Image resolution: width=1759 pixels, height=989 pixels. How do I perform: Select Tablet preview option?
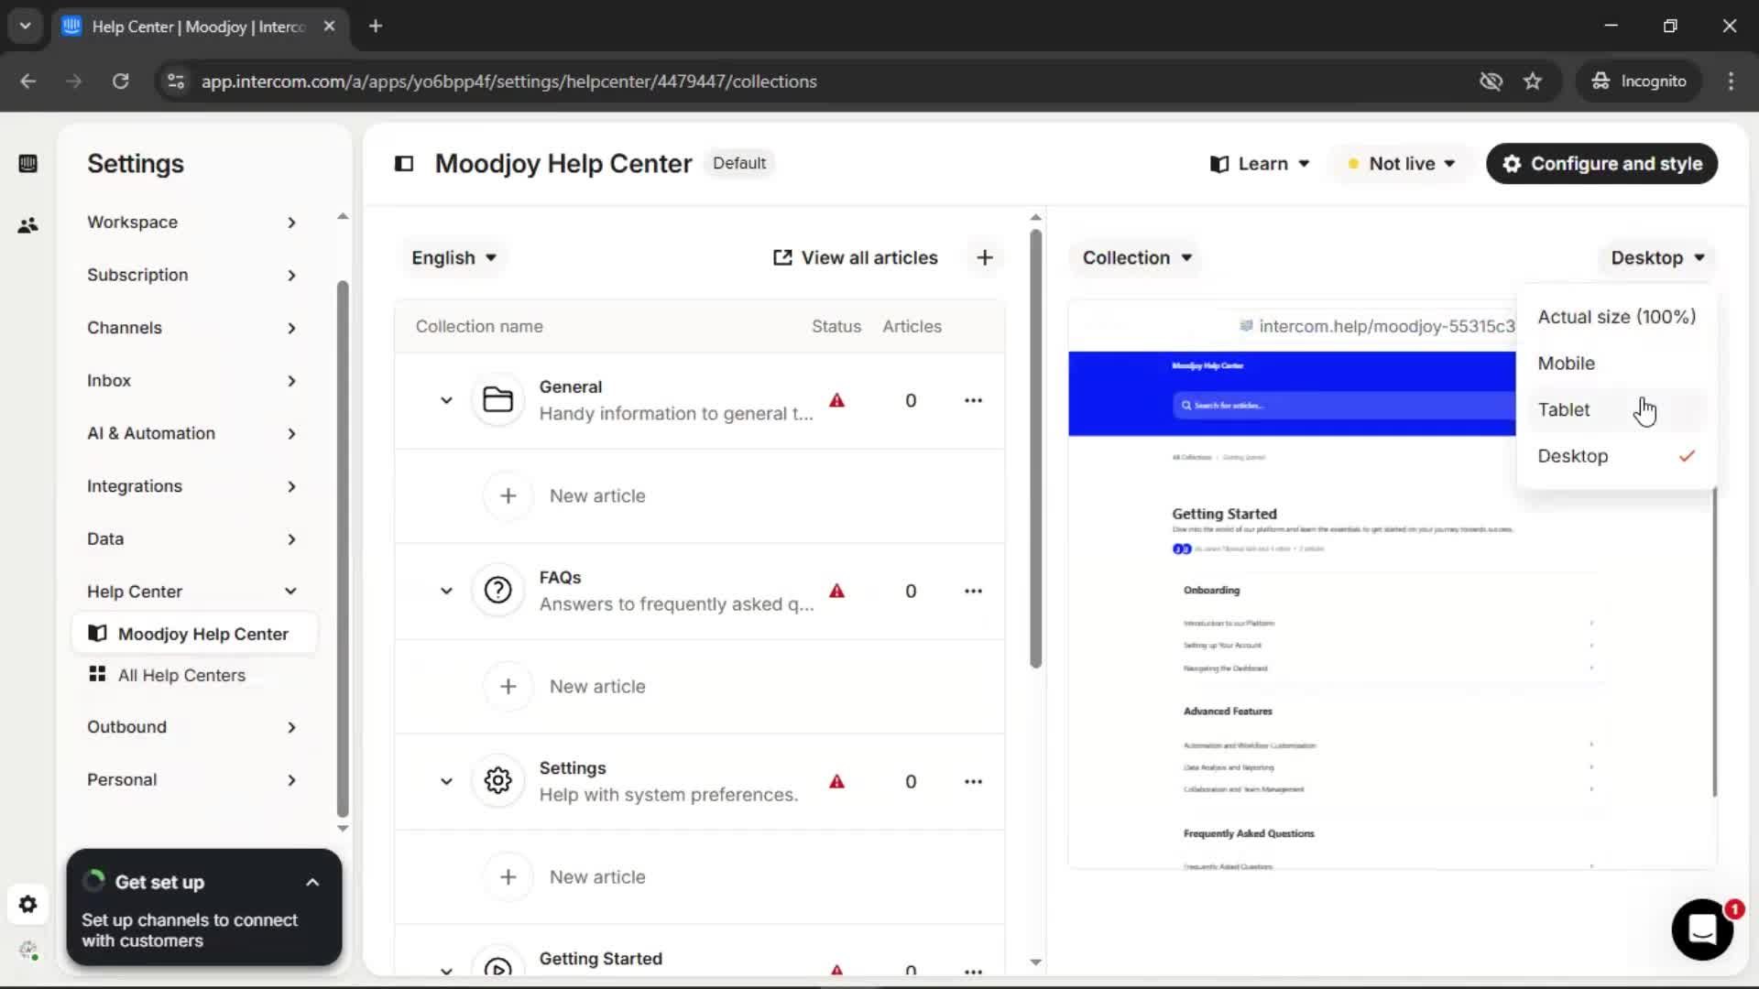[x=1616, y=410]
